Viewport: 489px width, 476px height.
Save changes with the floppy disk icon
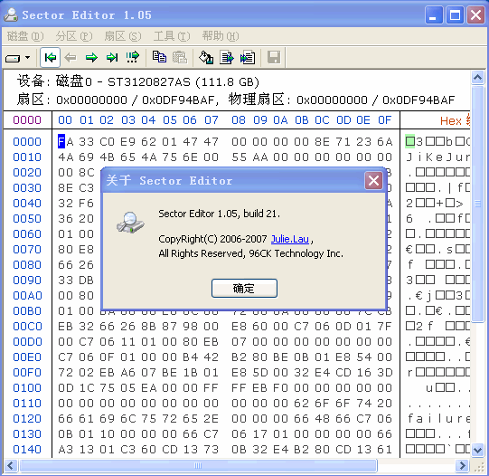(x=274, y=57)
